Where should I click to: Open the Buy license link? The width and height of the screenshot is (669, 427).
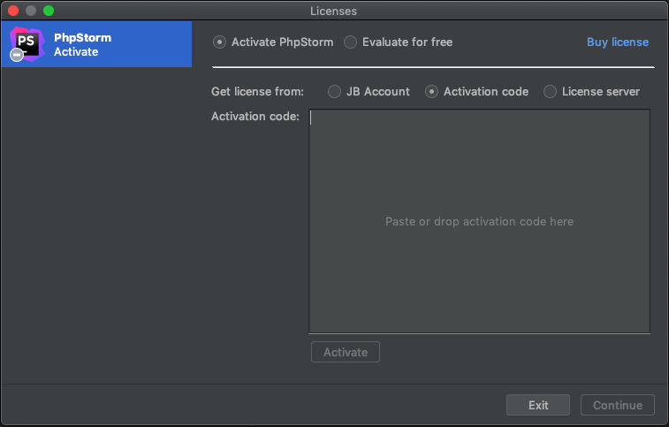618,42
